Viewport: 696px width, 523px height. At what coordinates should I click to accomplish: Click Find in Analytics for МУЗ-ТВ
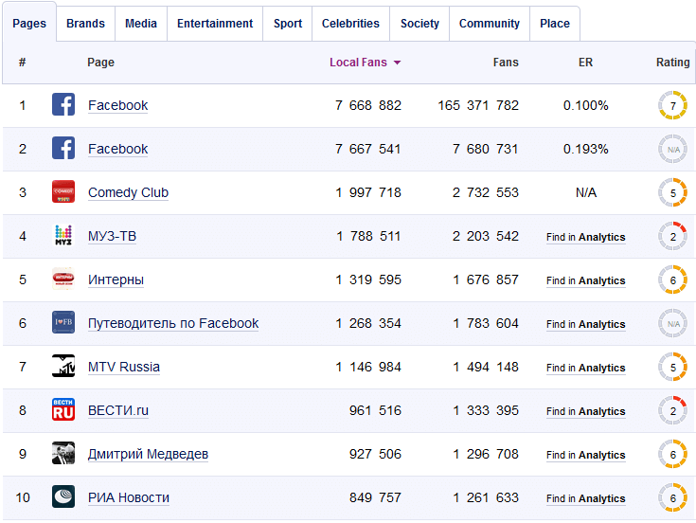pyautogui.click(x=585, y=237)
